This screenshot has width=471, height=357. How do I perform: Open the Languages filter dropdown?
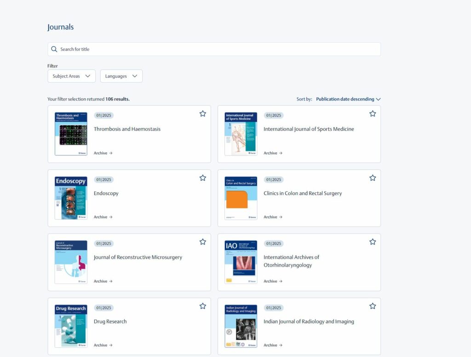(x=121, y=76)
